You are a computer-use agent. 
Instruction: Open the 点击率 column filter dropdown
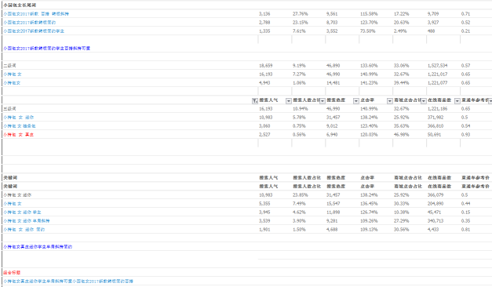tap(390, 100)
